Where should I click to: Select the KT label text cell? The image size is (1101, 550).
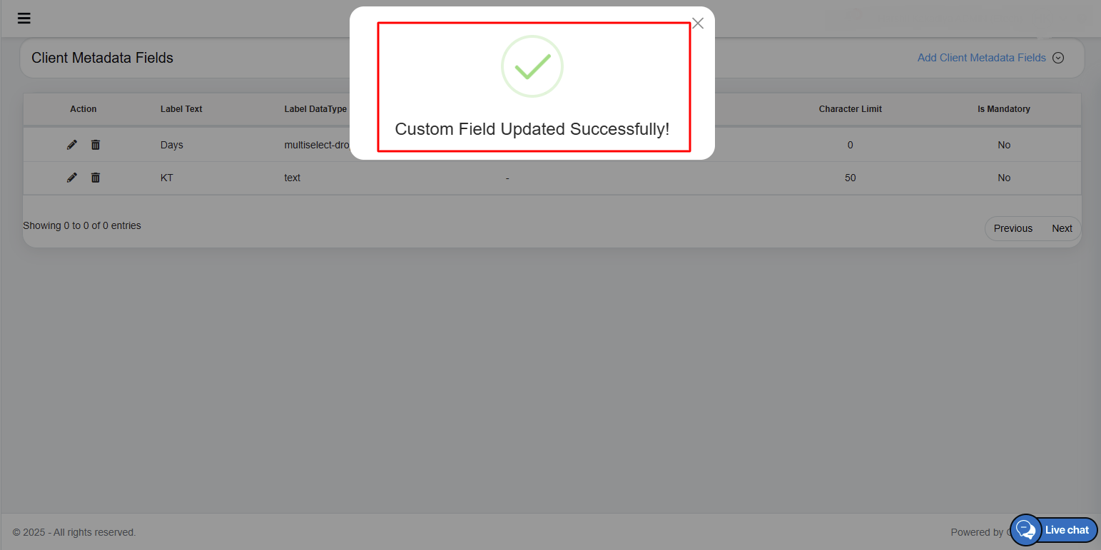click(167, 178)
